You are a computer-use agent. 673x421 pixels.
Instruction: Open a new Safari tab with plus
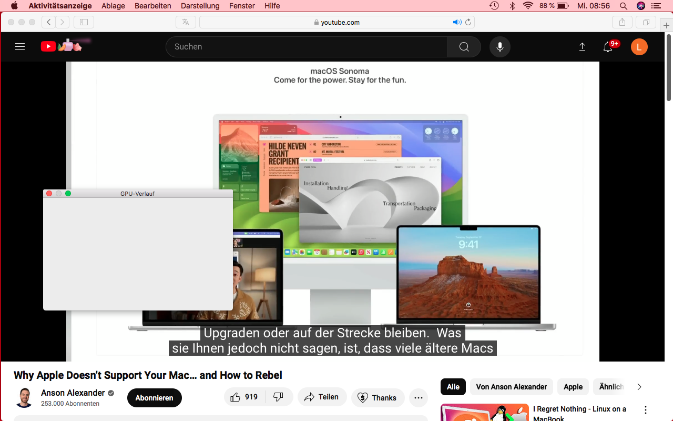(667, 26)
